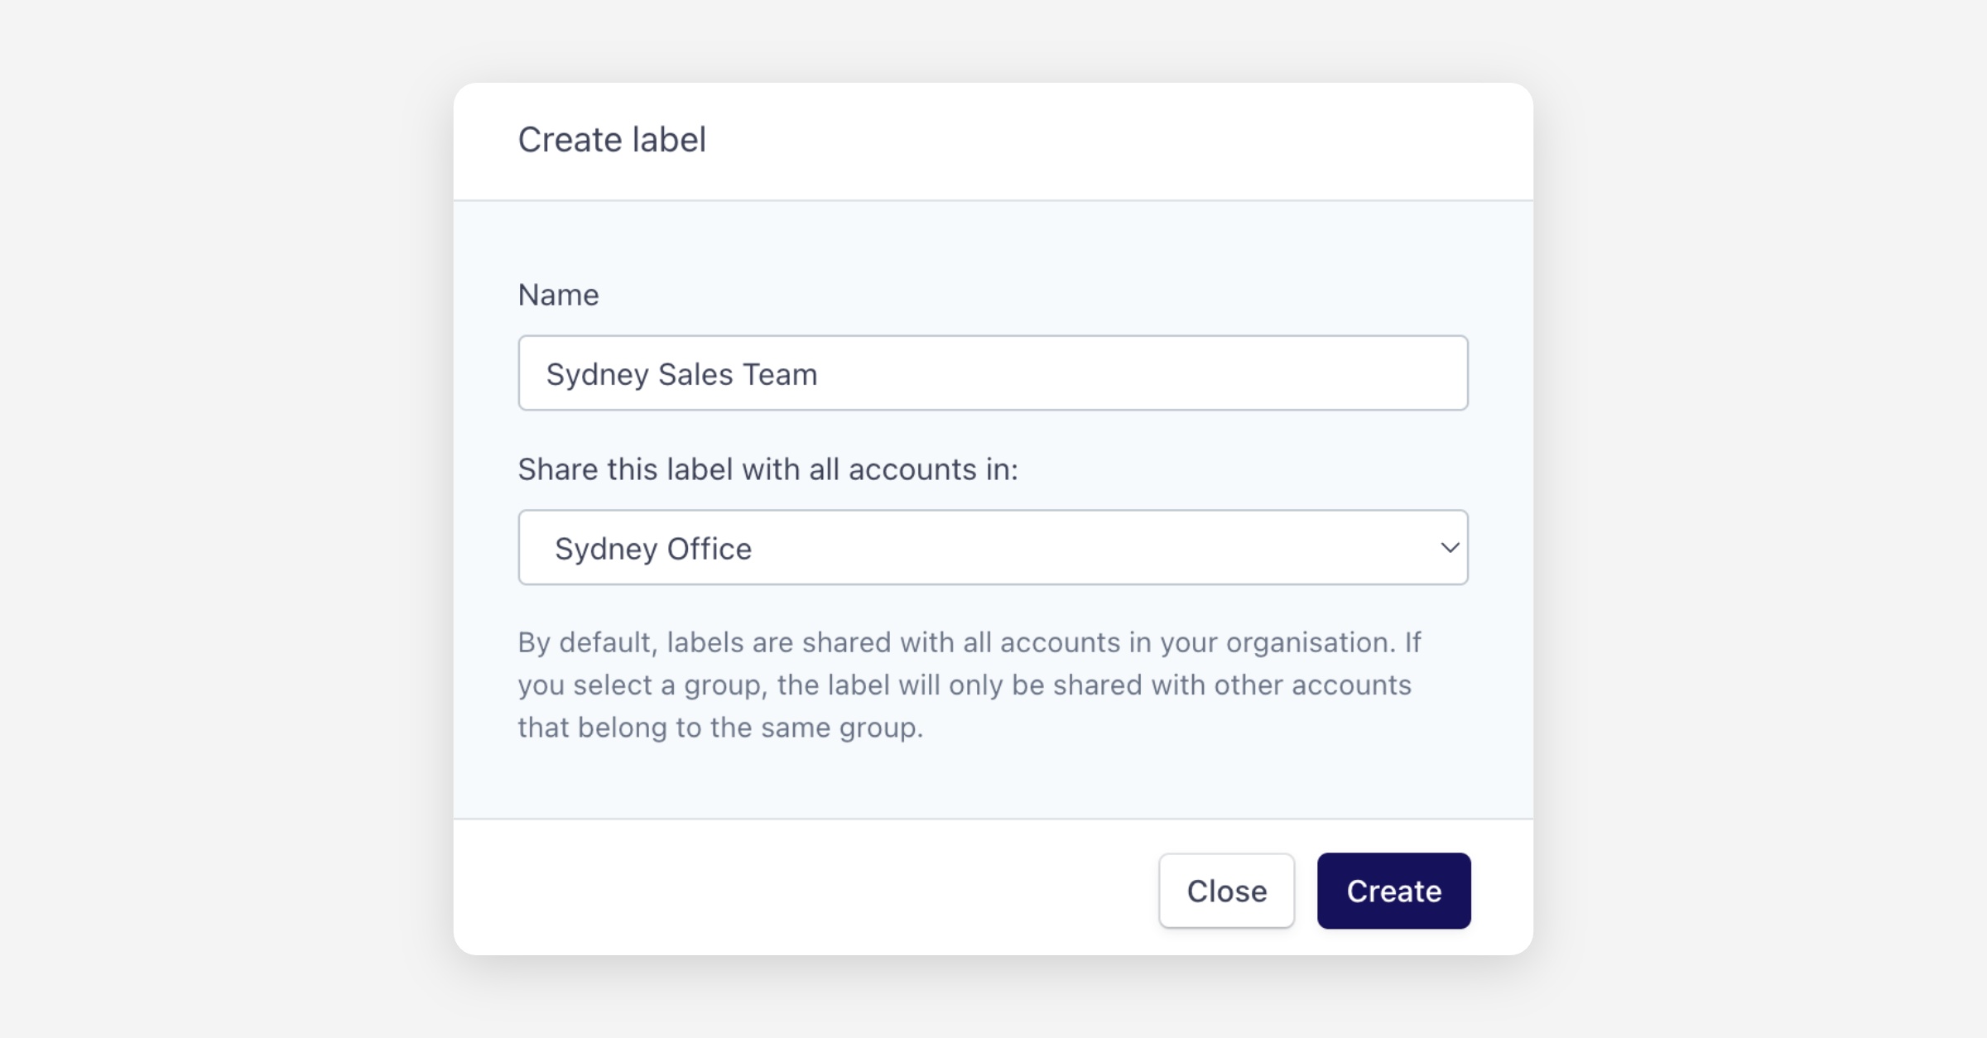The width and height of the screenshot is (1987, 1038).
Task: Click the 'Sydney Sales Team' text
Action: pos(681,375)
